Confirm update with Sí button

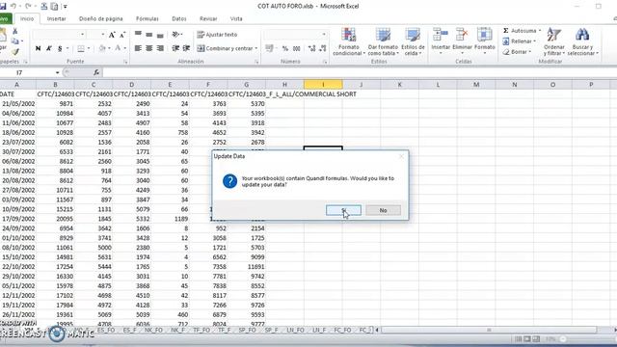pos(343,210)
